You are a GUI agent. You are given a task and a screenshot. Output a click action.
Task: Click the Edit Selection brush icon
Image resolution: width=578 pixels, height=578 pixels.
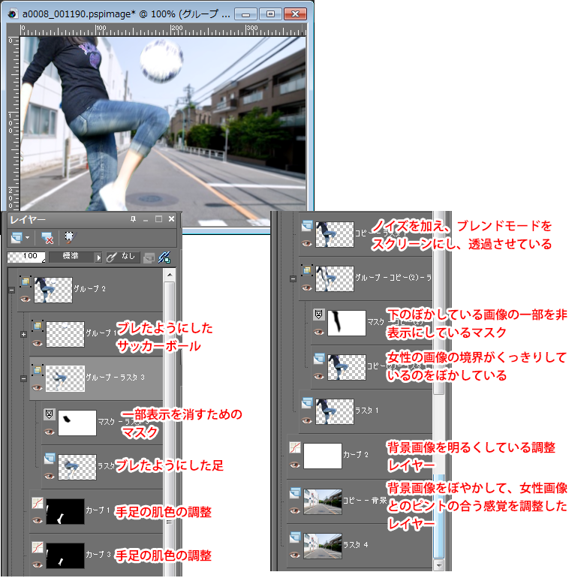[69, 237]
